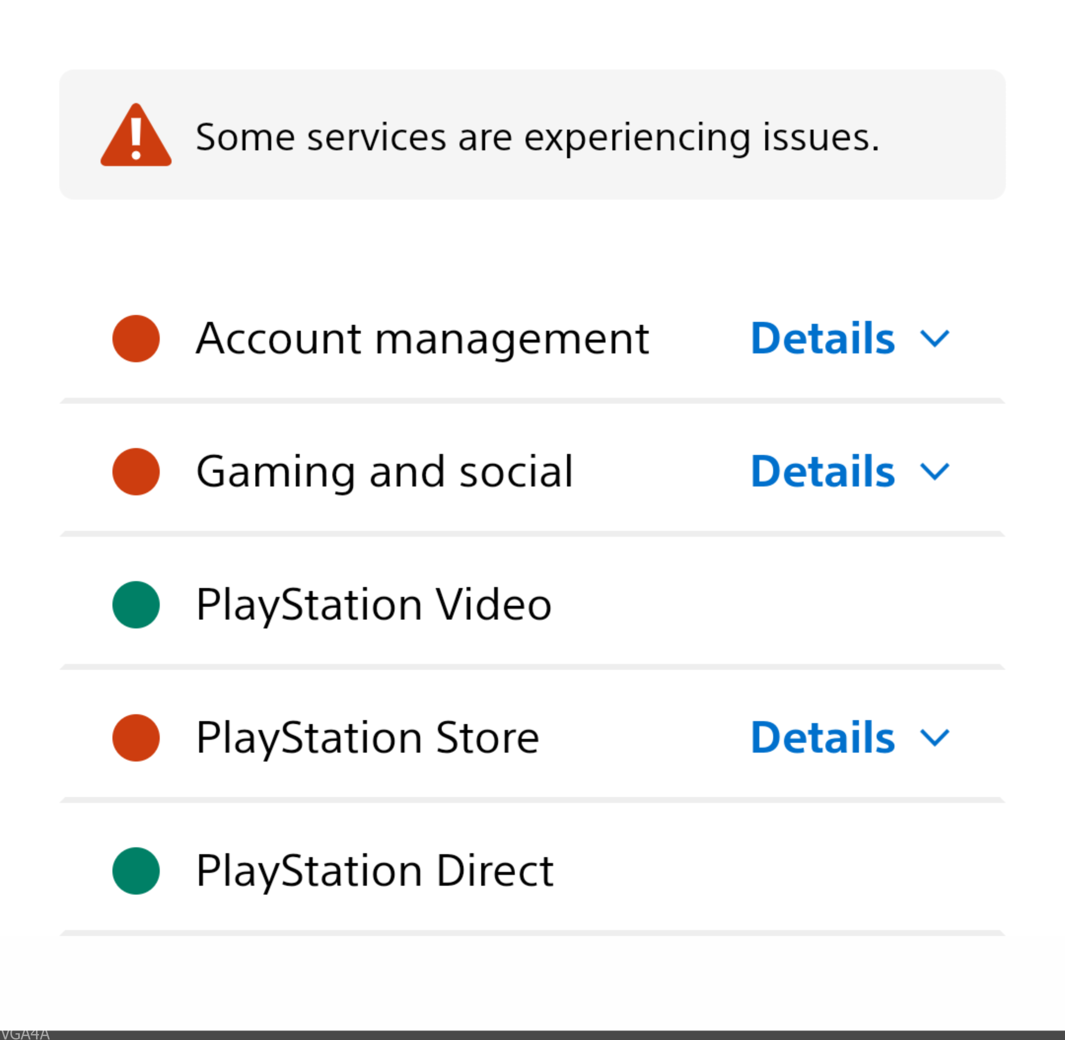Expand Gaming and social details chevron
The width and height of the screenshot is (1065, 1040).
click(934, 472)
